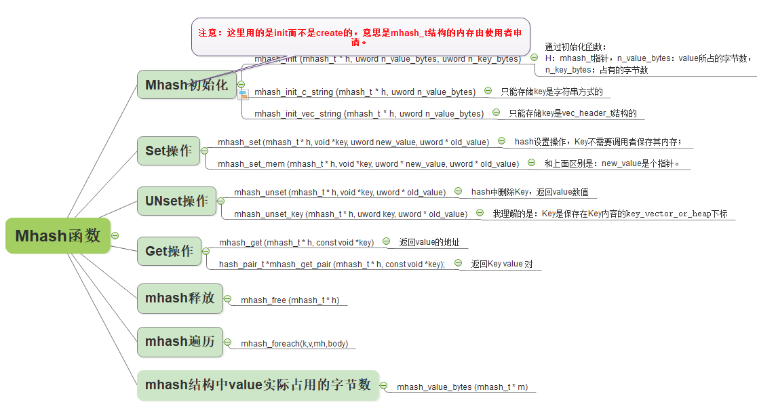Select the mhash结构中value实际占用的字节数 topic
Screen dimensions: 757x415
click(258, 385)
